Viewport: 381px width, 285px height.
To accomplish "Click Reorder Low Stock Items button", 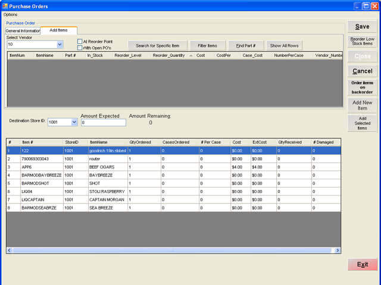I will click(x=362, y=41).
